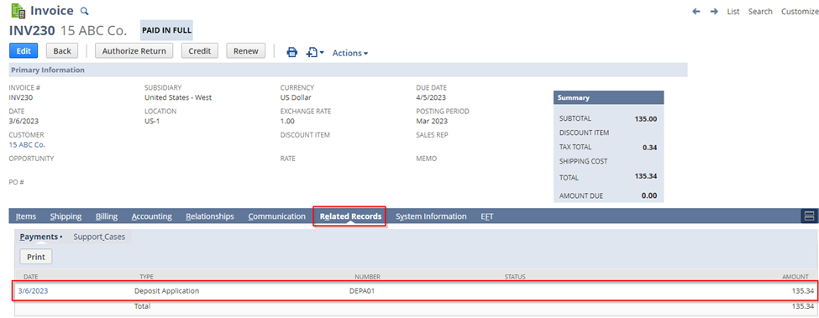The image size is (819, 318).
Task: Click the Renew button
Action: pyautogui.click(x=245, y=50)
